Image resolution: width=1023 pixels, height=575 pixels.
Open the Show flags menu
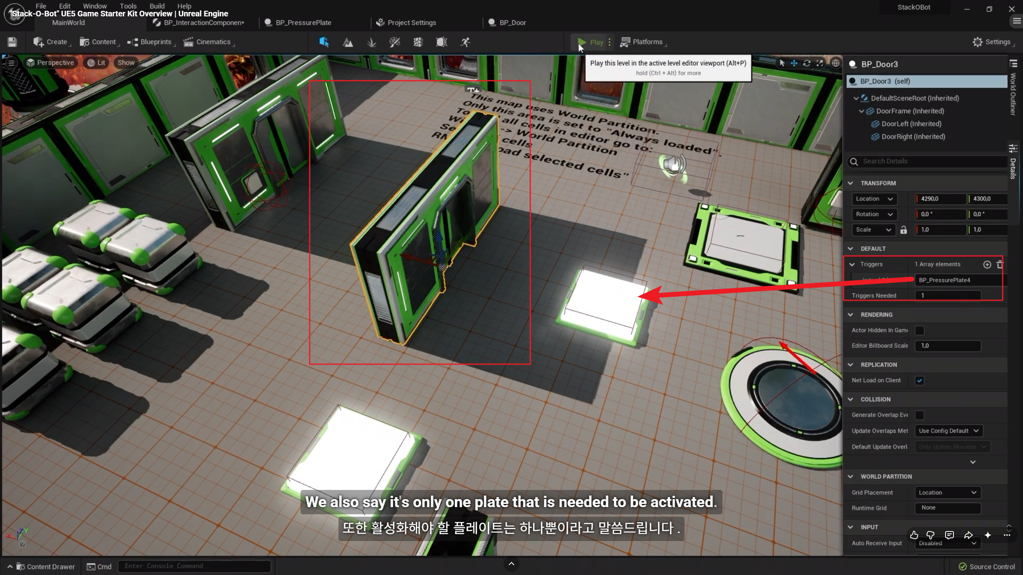(126, 63)
